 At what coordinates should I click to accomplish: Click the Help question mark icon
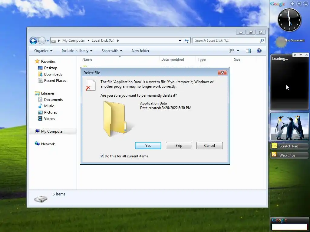point(259,51)
